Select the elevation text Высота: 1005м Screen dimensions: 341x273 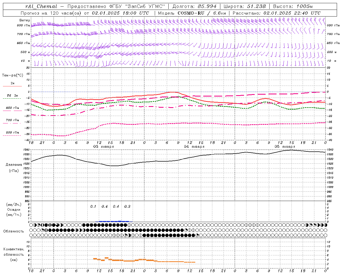click(x=293, y=6)
